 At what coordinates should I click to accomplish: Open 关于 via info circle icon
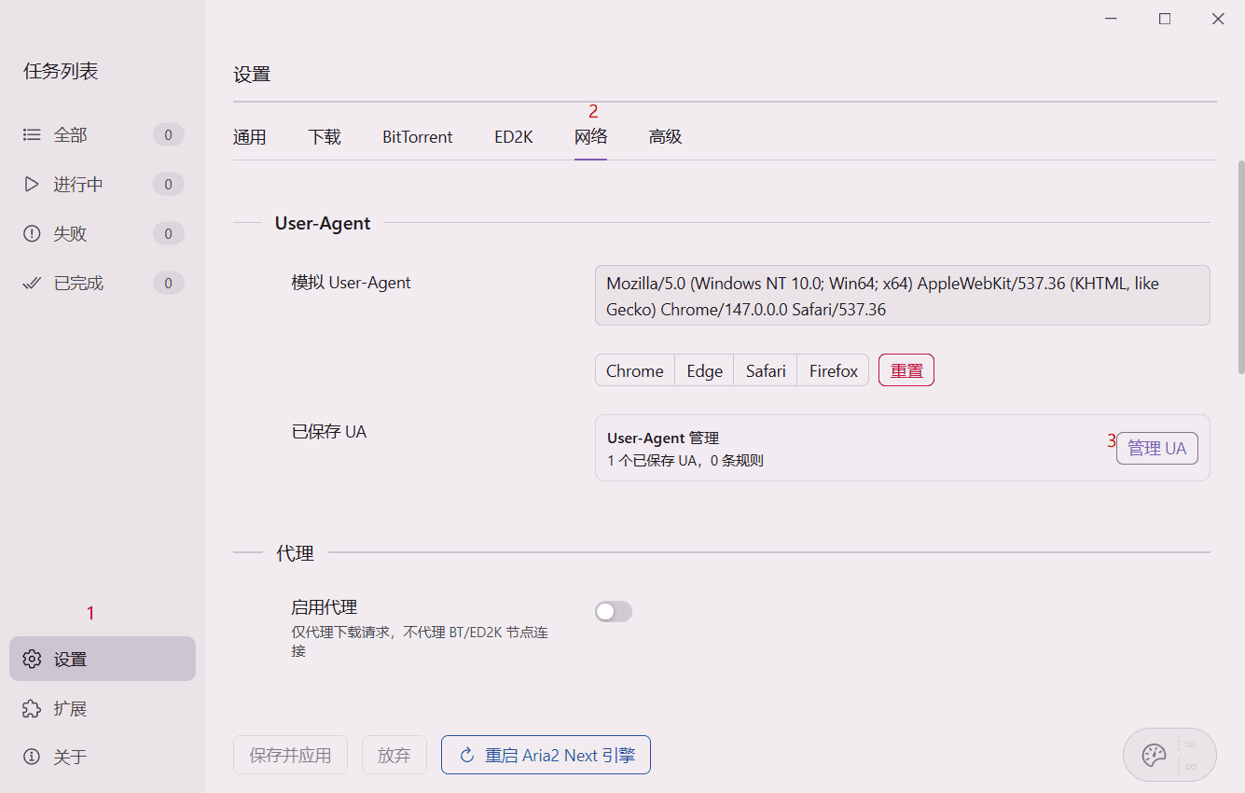tap(32, 757)
